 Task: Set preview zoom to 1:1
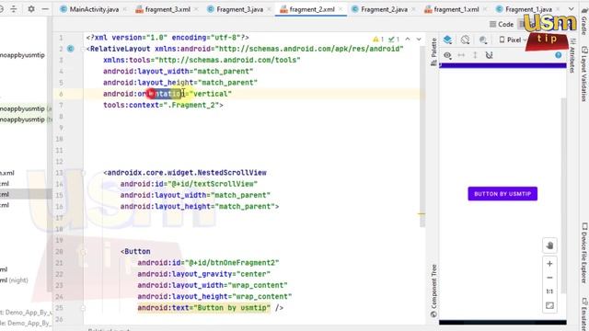point(549,291)
